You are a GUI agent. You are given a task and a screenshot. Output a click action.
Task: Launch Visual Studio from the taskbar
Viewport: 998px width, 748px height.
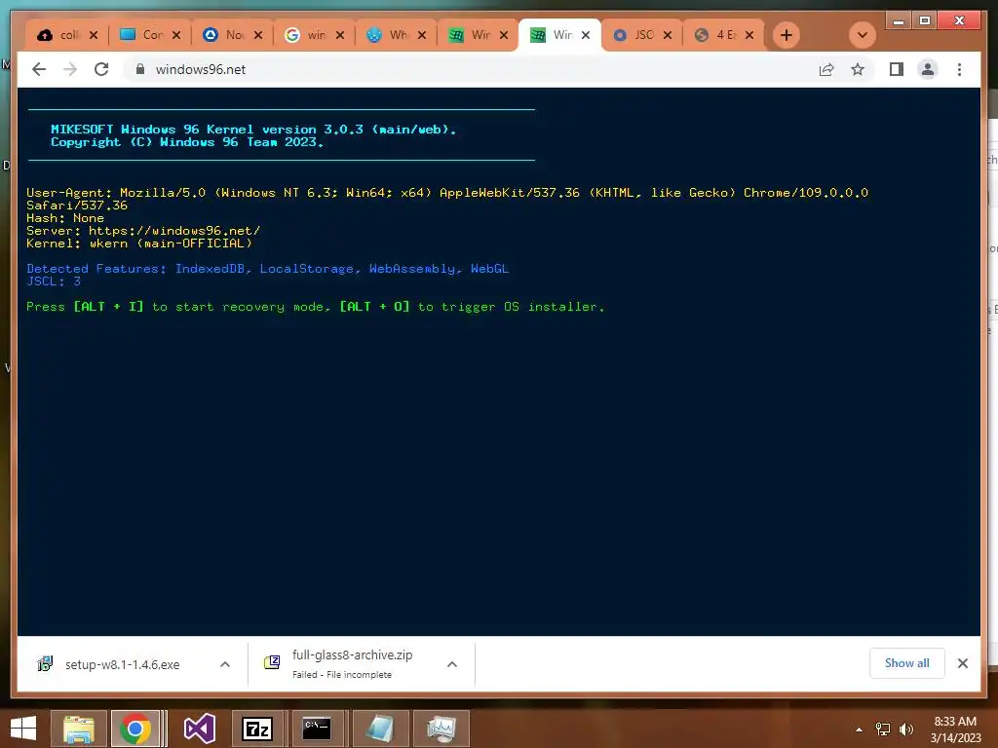pyautogui.click(x=199, y=729)
